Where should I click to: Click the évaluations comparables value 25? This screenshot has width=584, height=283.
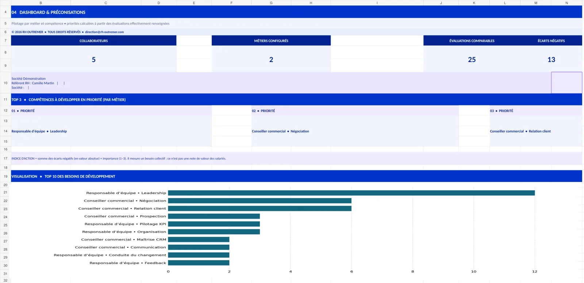[x=472, y=59]
